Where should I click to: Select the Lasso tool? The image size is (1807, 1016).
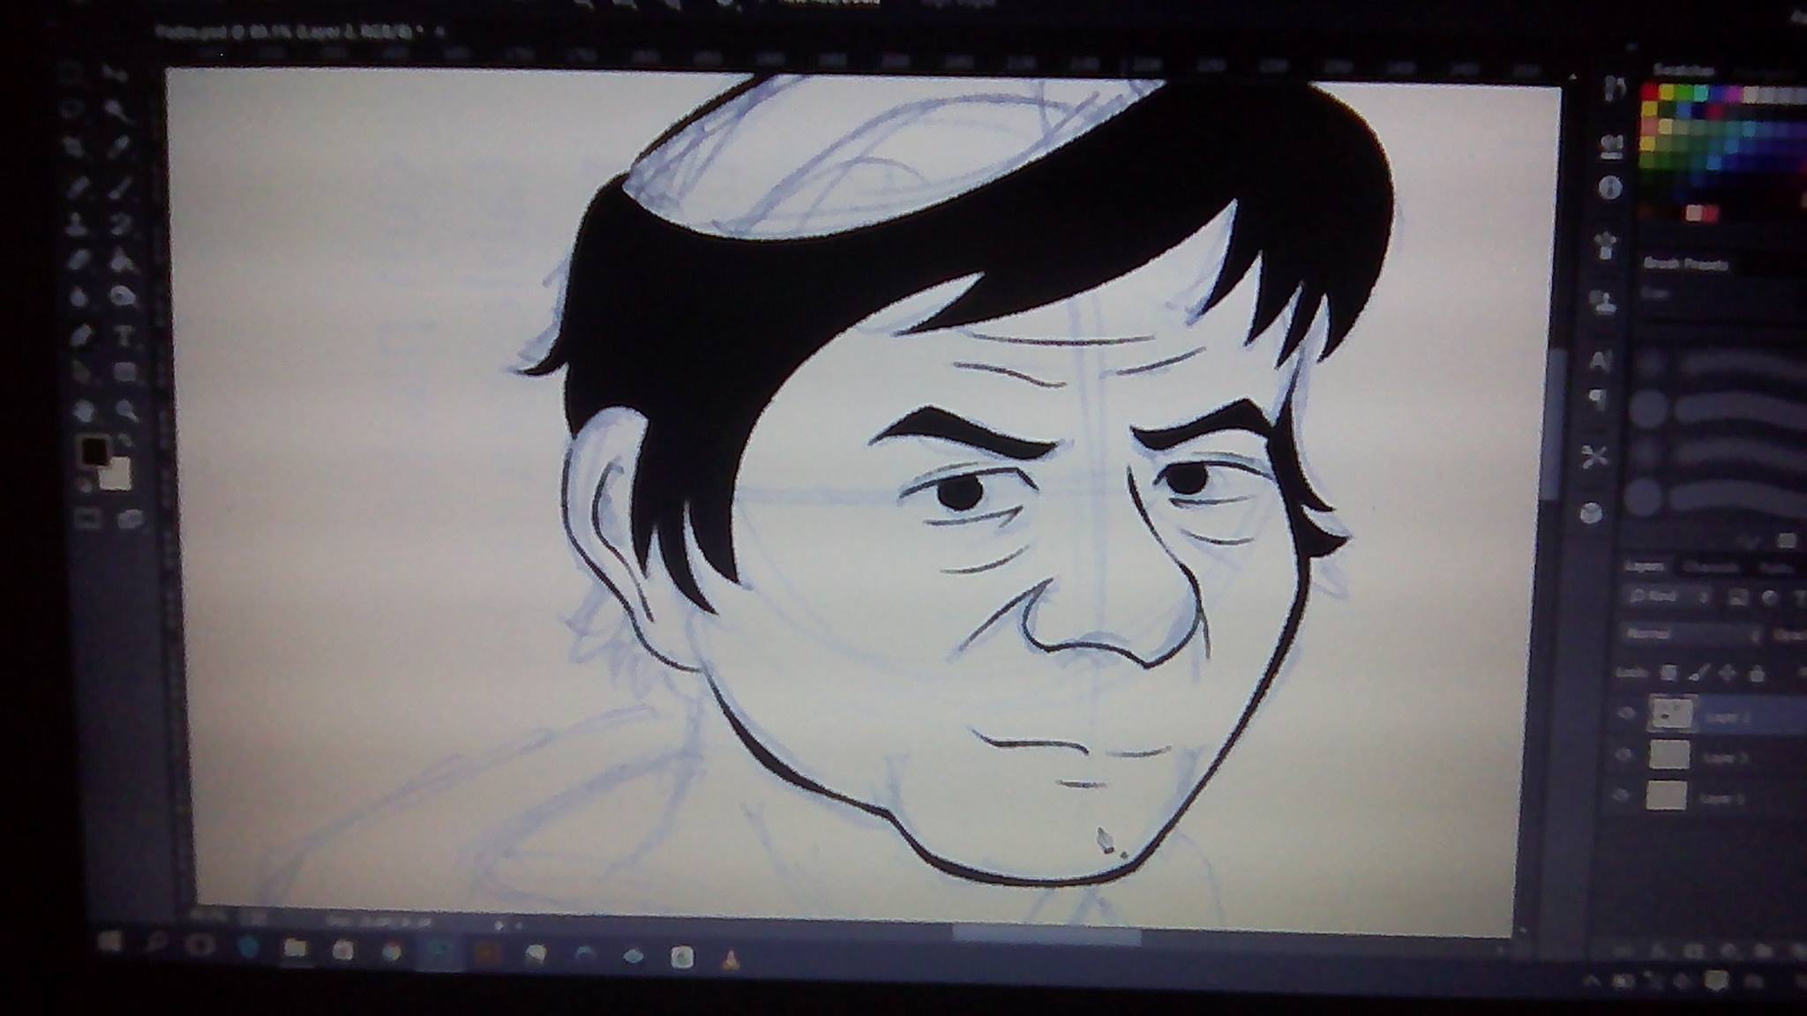(72, 109)
